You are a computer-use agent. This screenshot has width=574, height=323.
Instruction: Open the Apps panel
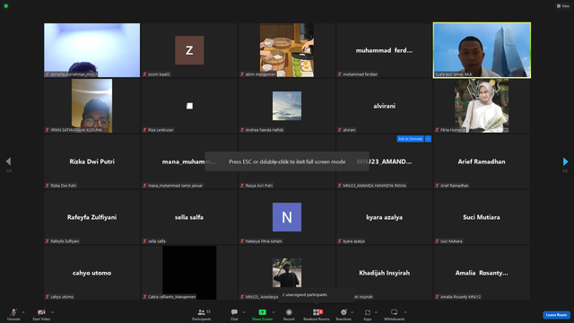(368, 314)
